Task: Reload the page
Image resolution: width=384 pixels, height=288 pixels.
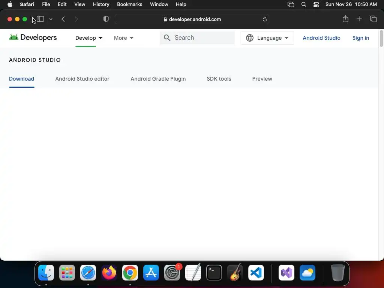Action: [x=264, y=19]
